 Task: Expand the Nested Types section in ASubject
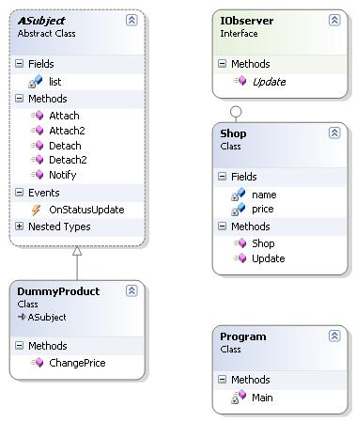[x=19, y=227]
